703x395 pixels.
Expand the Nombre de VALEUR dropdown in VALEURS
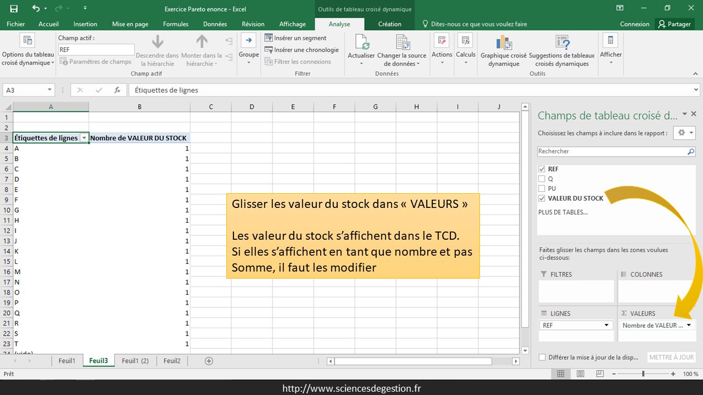tap(689, 325)
